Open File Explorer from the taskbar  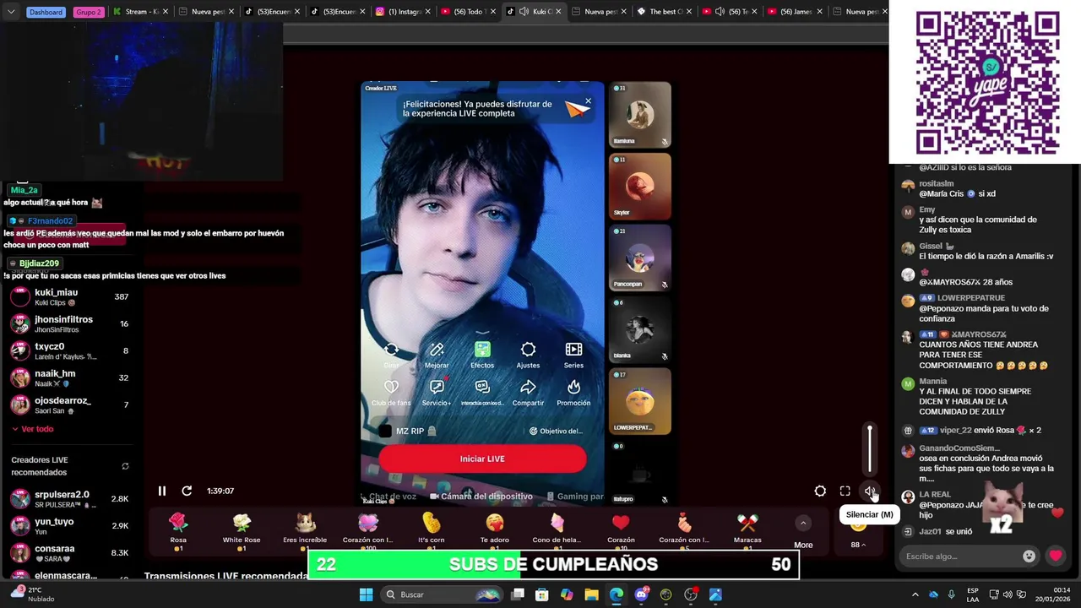pyautogui.click(x=591, y=594)
